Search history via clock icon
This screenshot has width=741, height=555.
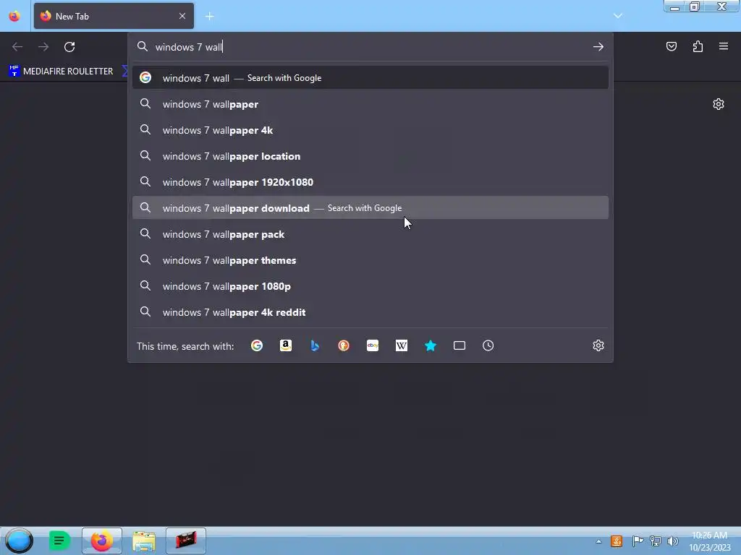[488, 345]
